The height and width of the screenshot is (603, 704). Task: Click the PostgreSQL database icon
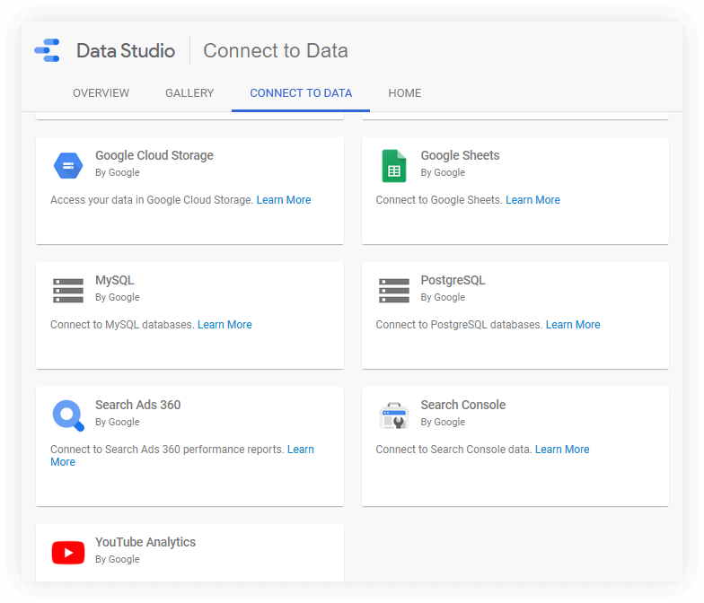click(393, 290)
